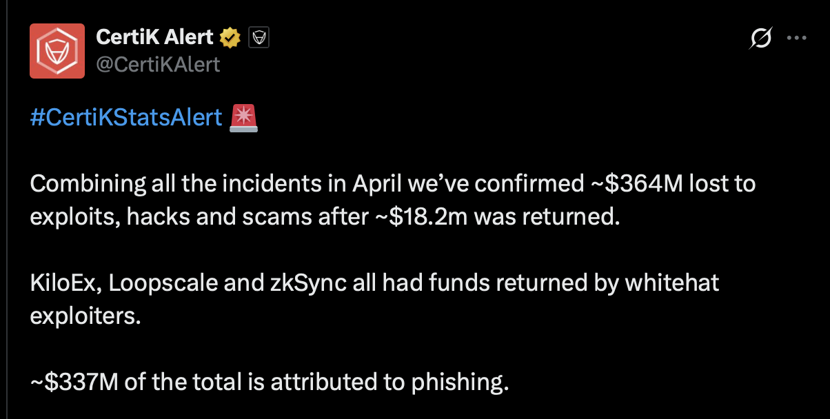
Task: Click the CertiK Alert display name
Action: click(x=154, y=38)
